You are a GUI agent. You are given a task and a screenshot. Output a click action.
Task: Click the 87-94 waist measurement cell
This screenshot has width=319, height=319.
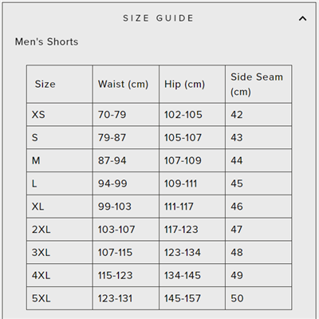(x=126, y=160)
